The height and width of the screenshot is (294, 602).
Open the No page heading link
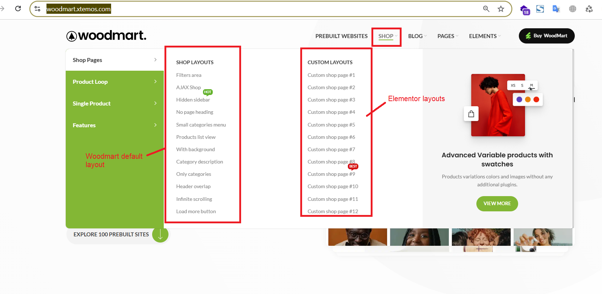point(195,112)
